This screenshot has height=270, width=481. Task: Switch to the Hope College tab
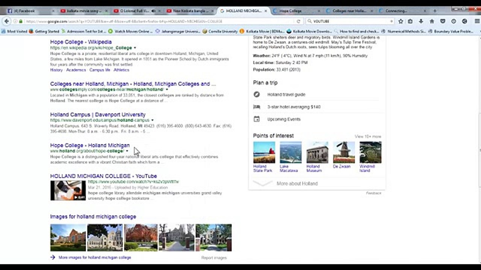(296, 11)
